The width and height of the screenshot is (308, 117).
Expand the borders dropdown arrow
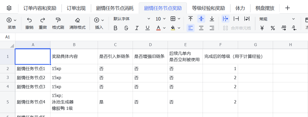[x=179, y=19]
